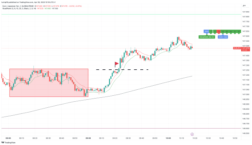
Task: Click the 147.000 price axis label
Action: coord(246,95)
